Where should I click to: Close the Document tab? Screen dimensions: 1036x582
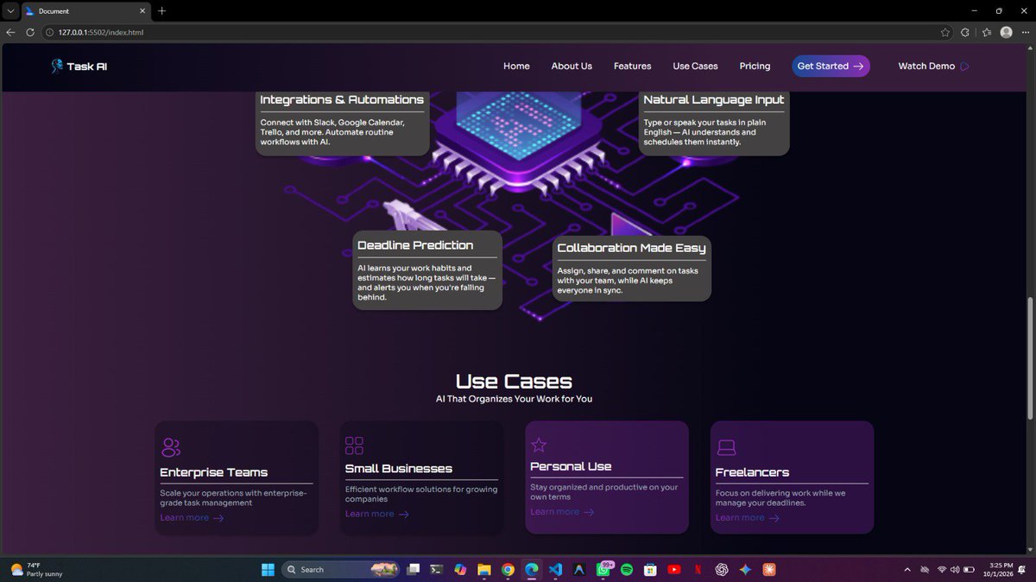point(142,11)
